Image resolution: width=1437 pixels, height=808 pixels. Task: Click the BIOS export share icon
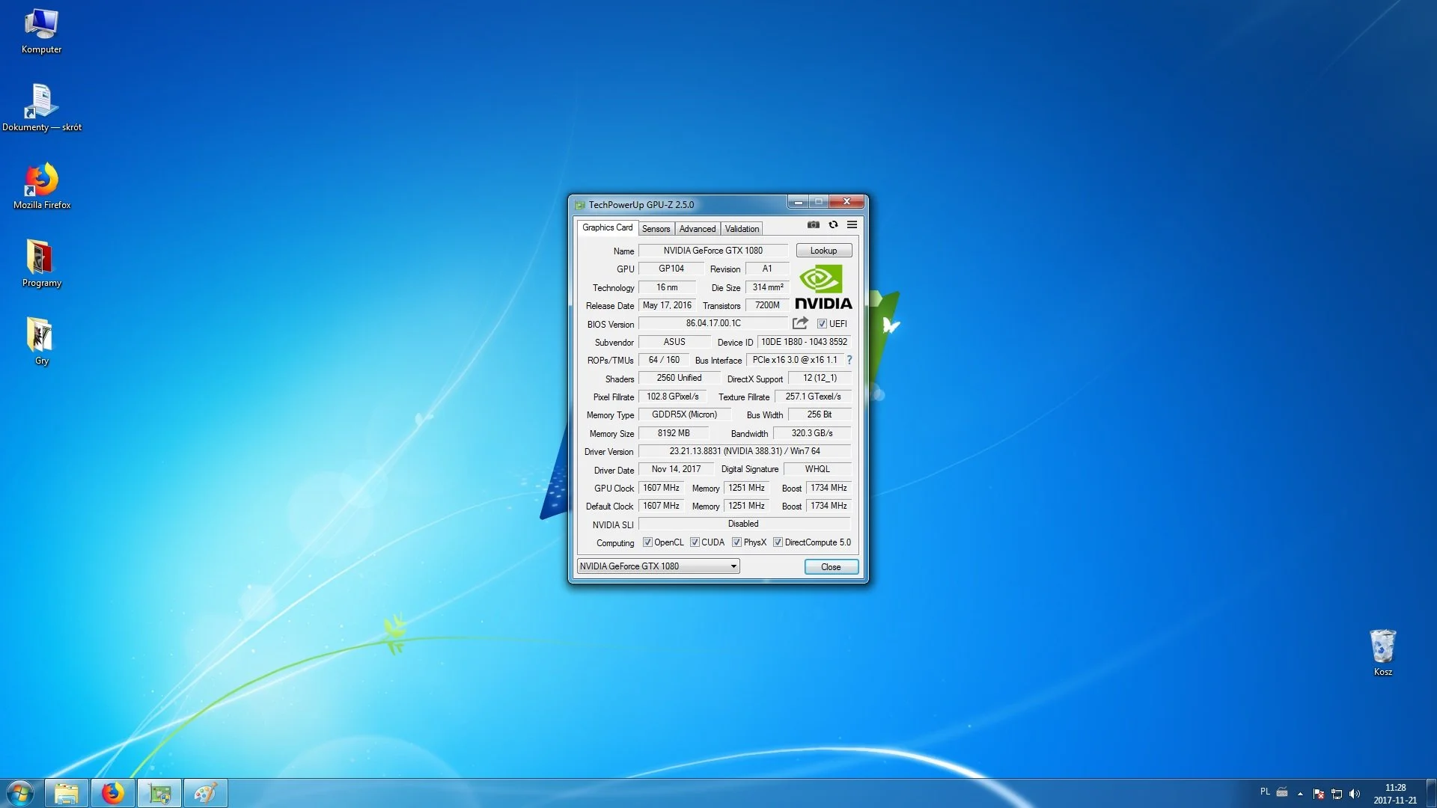pyautogui.click(x=800, y=323)
